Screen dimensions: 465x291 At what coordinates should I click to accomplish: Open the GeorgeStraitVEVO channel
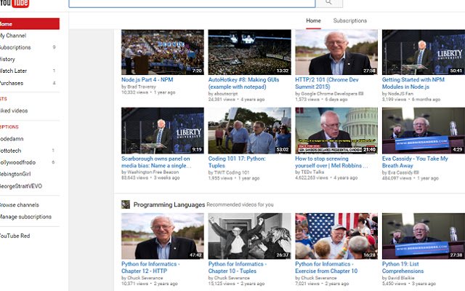[21, 186]
